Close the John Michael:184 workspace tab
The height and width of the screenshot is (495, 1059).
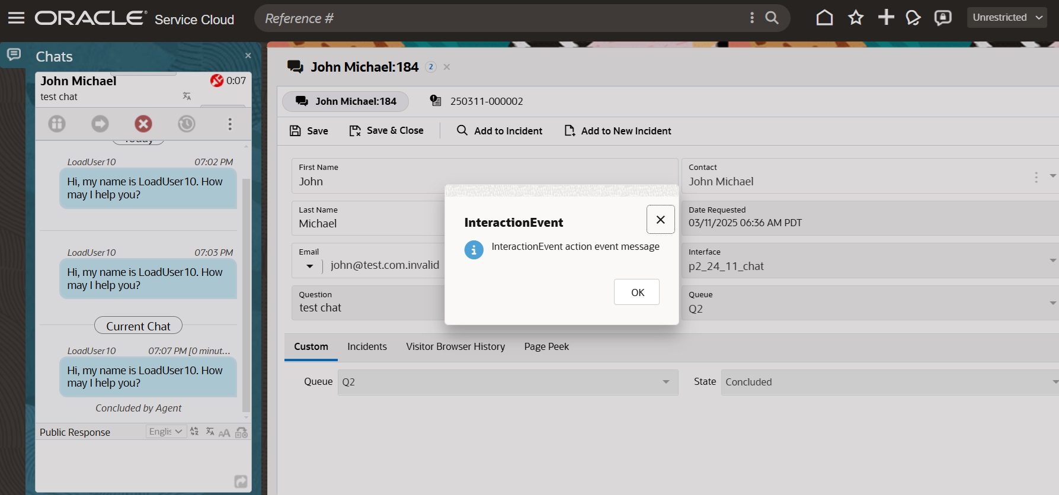(447, 67)
